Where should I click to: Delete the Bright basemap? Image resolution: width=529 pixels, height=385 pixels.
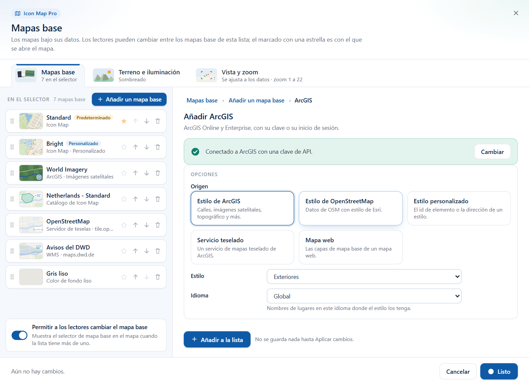(158, 147)
